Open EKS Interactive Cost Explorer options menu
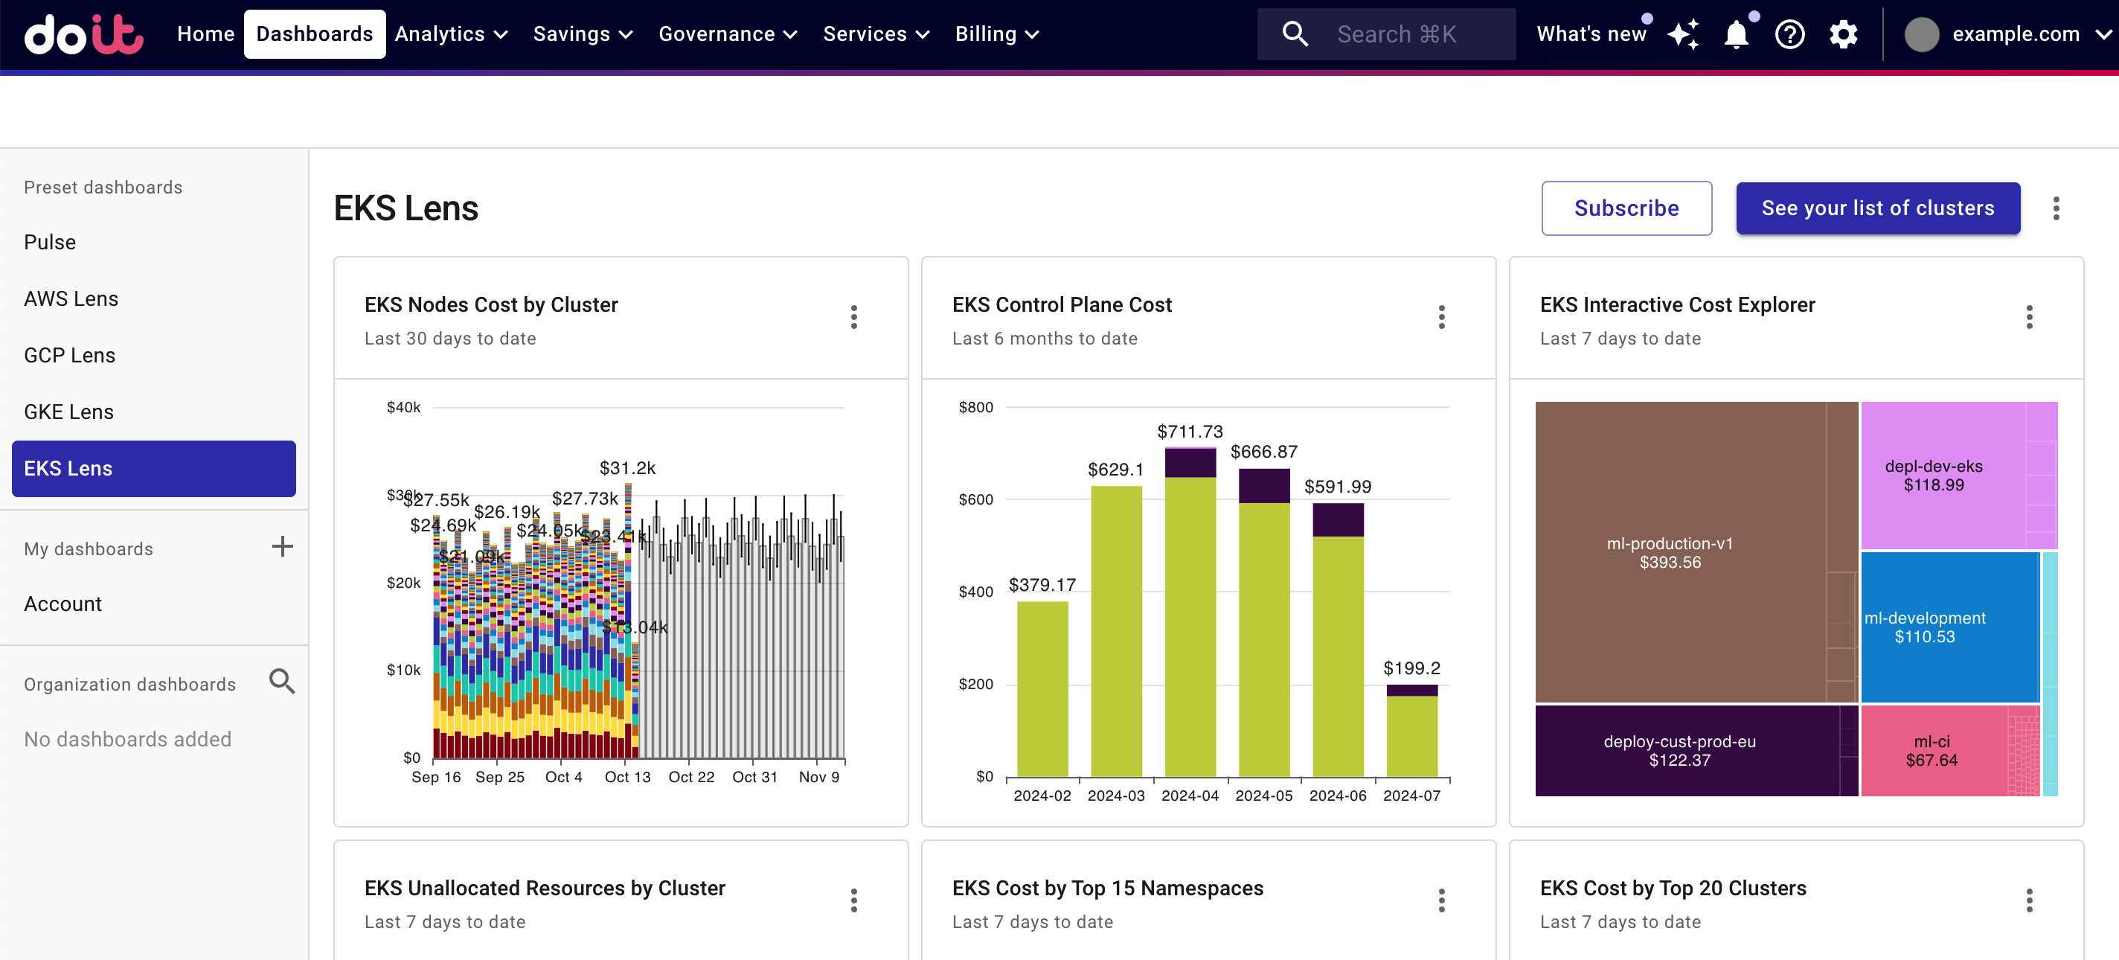The width and height of the screenshot is (2119, 960). [x=2029, y=317]
